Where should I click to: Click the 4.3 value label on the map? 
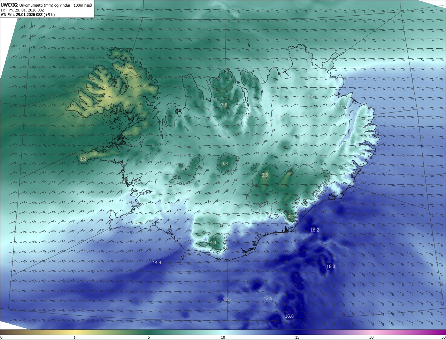pyautogui.click(x=225, y=163)
